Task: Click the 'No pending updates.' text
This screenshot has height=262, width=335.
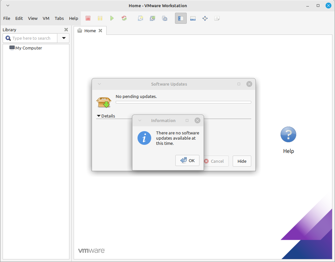Action: pos(136,96)
